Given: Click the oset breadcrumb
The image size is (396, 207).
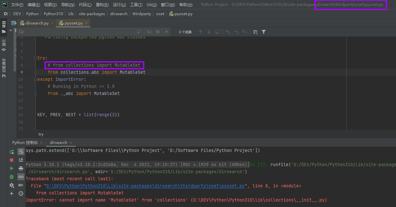Looking at the screenshot, I should click(160, 14).
